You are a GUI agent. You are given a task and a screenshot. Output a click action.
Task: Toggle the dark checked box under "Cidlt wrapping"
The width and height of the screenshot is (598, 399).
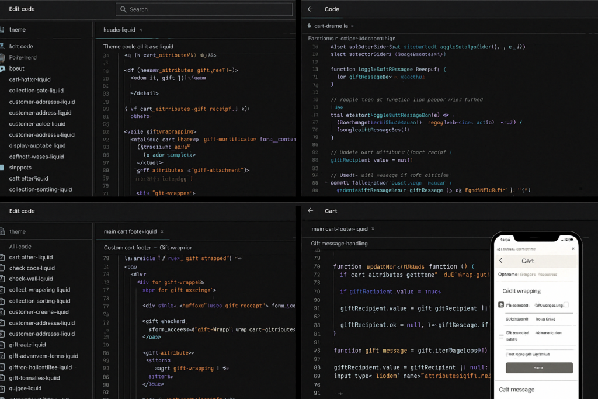pyautogui.click(x=501, y=305)
